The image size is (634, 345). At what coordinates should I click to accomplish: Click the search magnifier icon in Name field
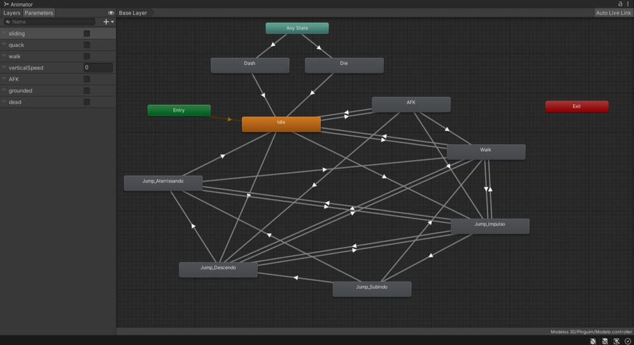(8, 22)
